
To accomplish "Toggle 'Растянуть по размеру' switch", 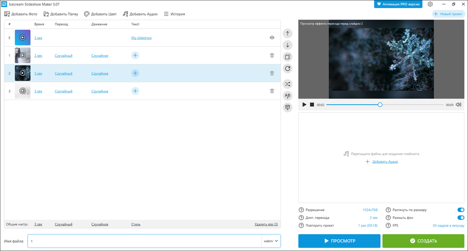I will (461, 210).
